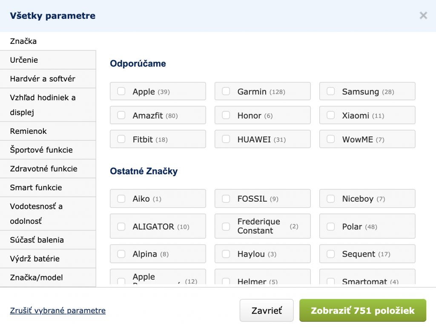Switch to Hardvér a softvér tab
The width and height of the screenshot is (436, 332).
pos(48,79)
